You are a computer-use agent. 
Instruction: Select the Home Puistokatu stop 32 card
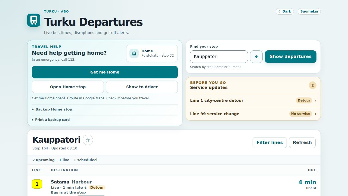click(x=152, y=53)
